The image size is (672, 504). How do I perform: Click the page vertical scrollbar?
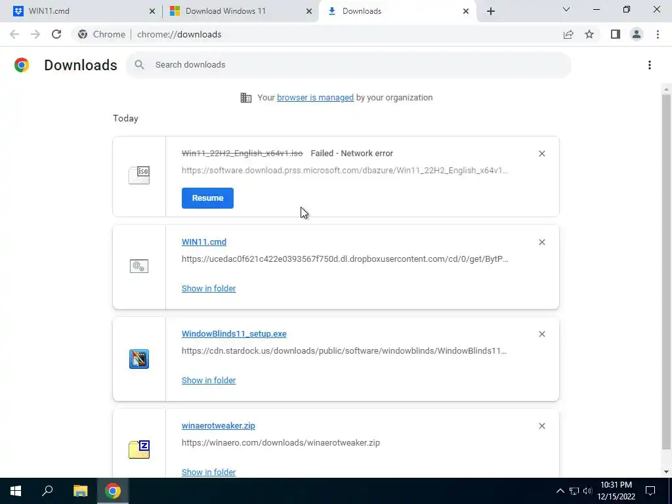click(x=666, y=272)
